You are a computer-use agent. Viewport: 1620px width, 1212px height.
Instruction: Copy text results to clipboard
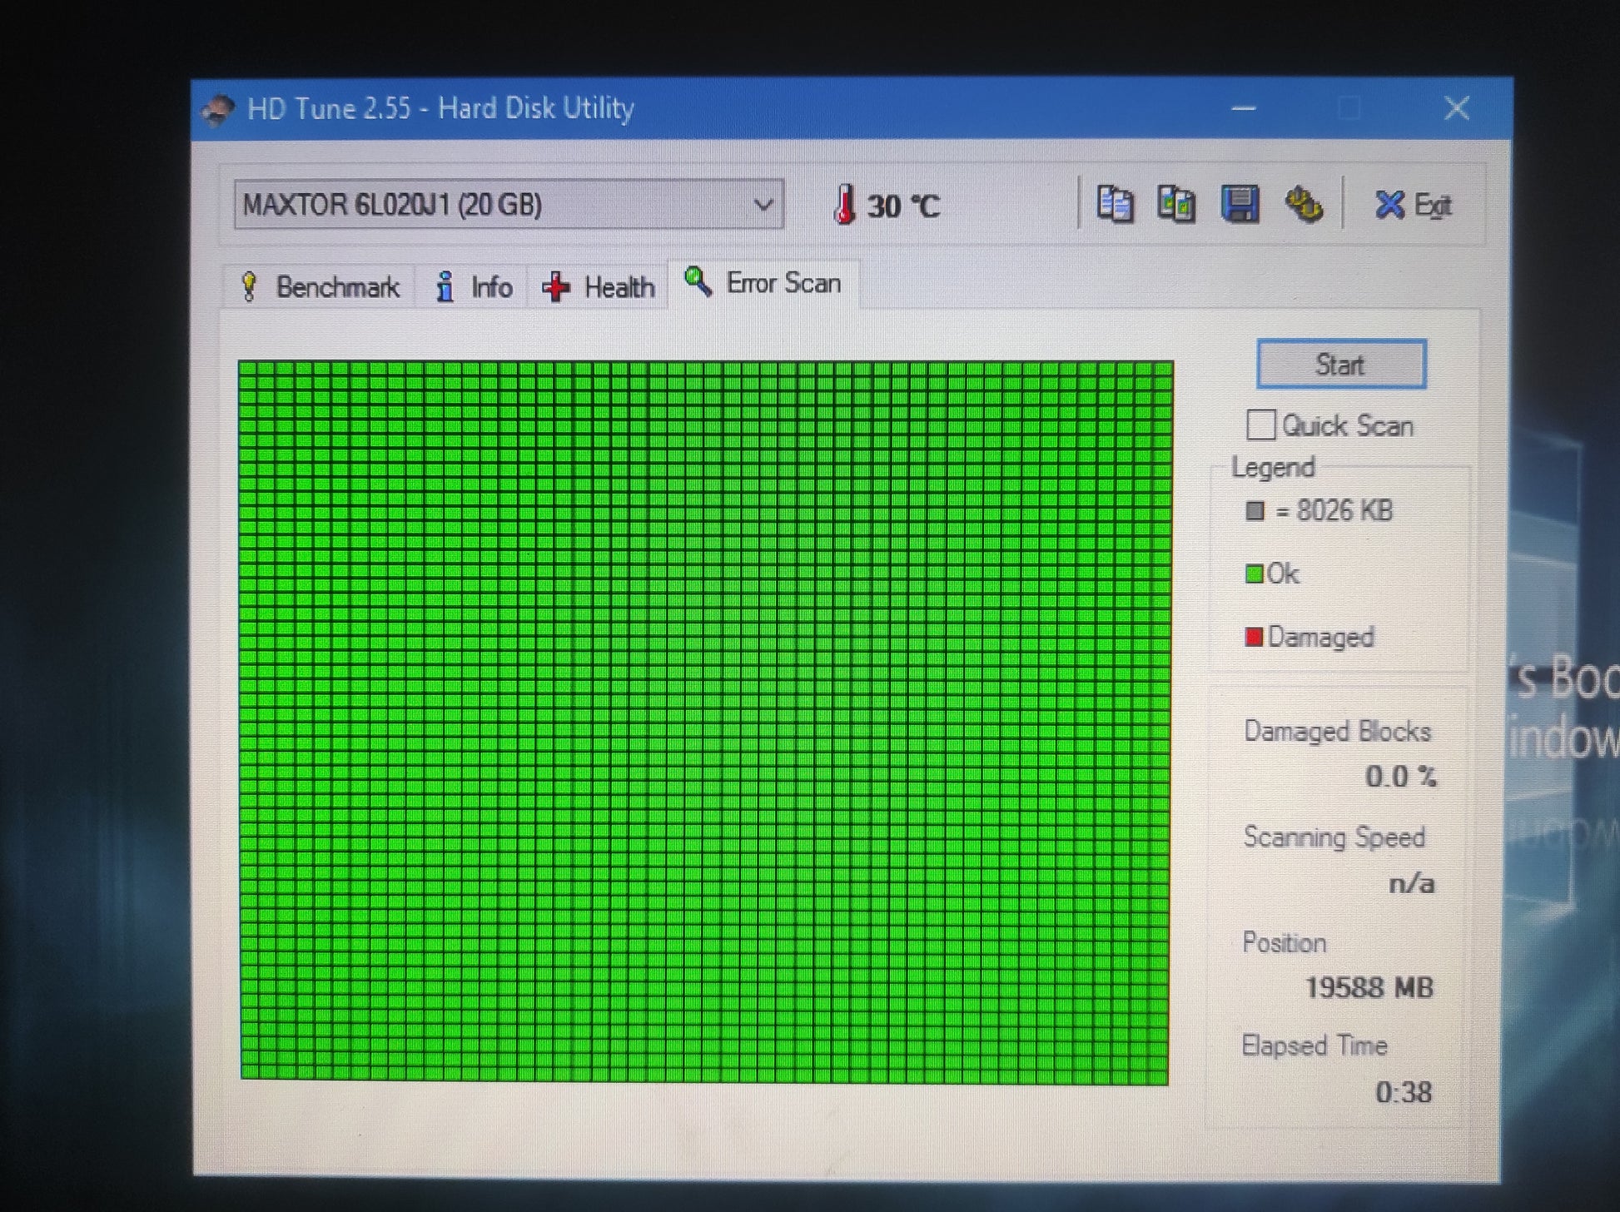pos(1114,205)
